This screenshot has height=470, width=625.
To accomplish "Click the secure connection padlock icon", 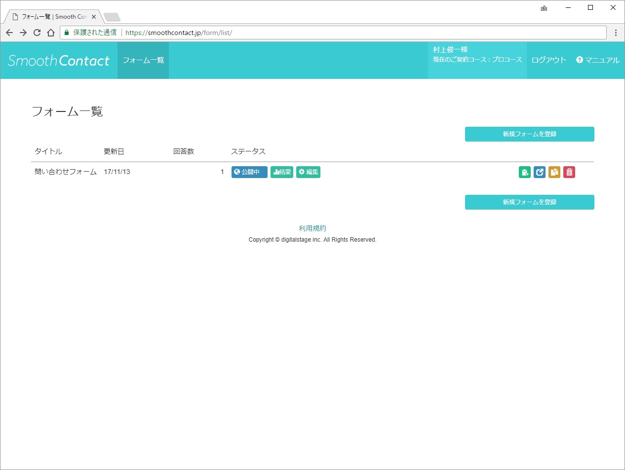I will 67,33.
